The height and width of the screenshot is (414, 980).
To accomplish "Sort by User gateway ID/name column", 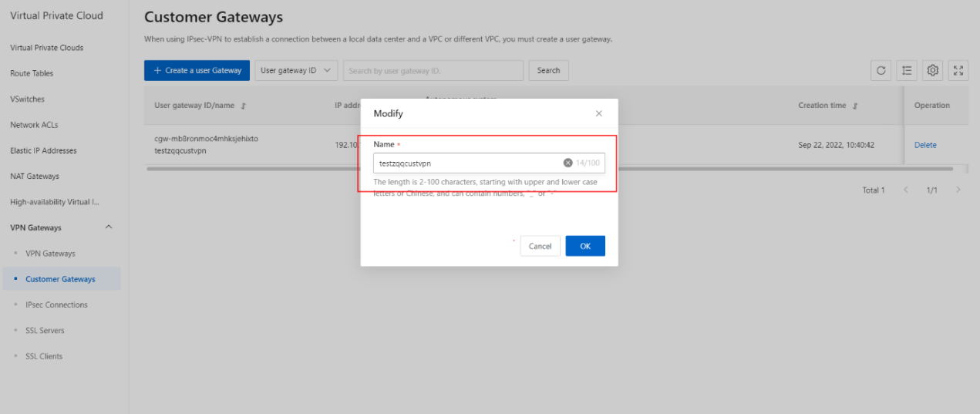I will pyautogui.click(x=244, y=106).
